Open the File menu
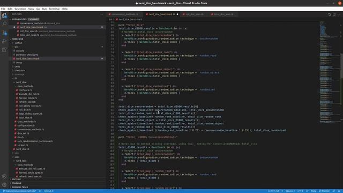343x193 pixels. tap(3, 9)
